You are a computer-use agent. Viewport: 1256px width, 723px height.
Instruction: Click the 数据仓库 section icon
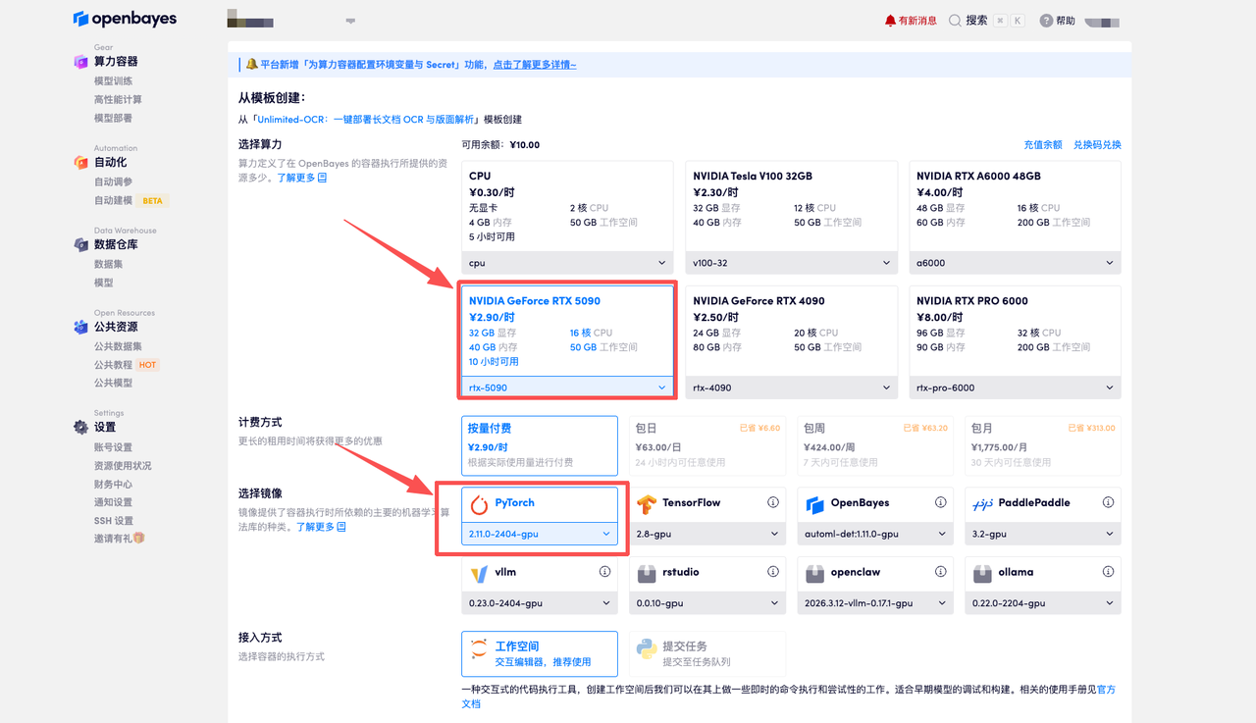80,244
